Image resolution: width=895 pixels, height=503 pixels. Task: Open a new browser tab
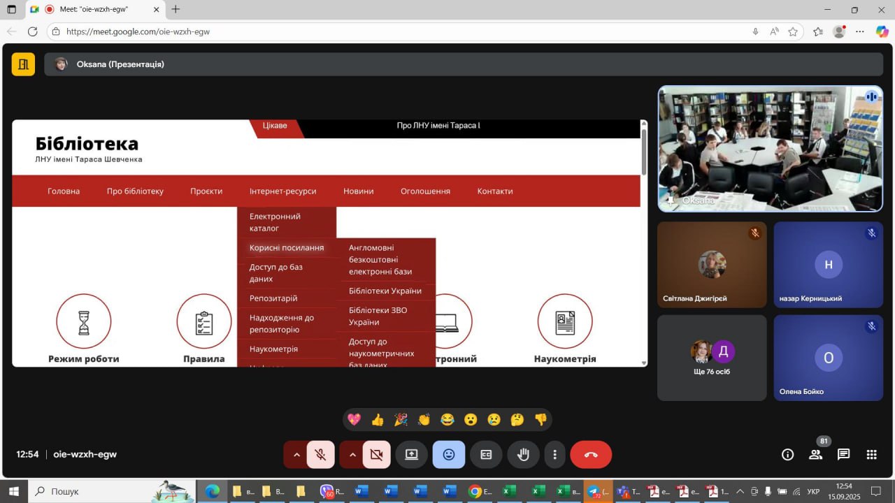click(176, 10)
